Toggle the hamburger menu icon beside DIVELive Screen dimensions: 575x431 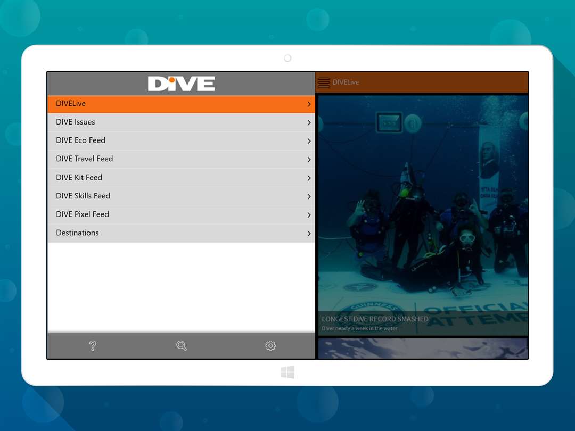point(324,82)
